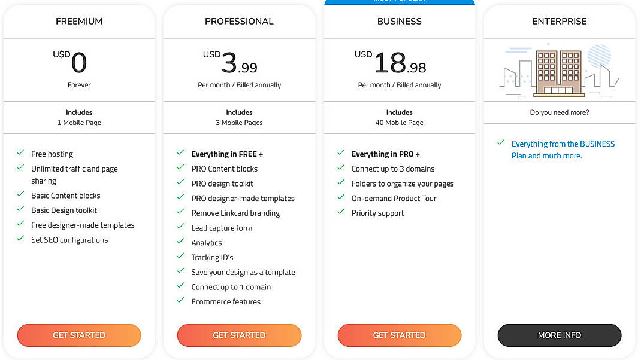Click the checkmark beside Free hosting
The height and width of the screenshot is (360, 641).
tap(20, 154)
